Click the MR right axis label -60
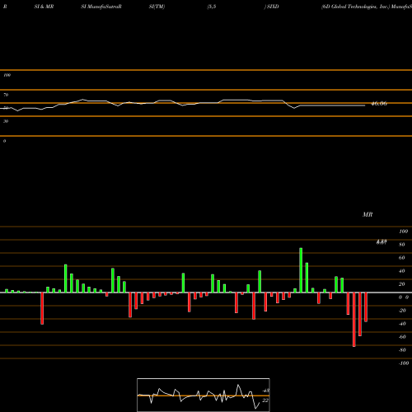This screenshot has height=412, width=412. point(402,337)
